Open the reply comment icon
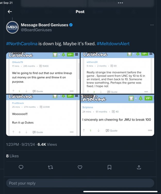 pyautogui.click(x=21, y=167)
